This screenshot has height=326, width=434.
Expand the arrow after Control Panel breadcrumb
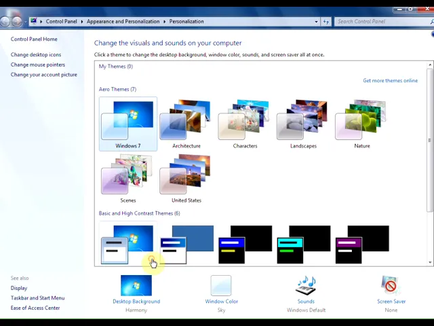[82, 22]
